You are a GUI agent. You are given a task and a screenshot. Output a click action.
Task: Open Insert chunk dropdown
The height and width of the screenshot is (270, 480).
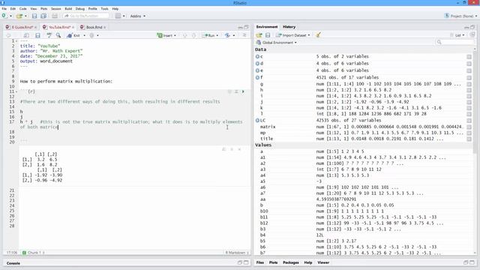click(166, 35)
